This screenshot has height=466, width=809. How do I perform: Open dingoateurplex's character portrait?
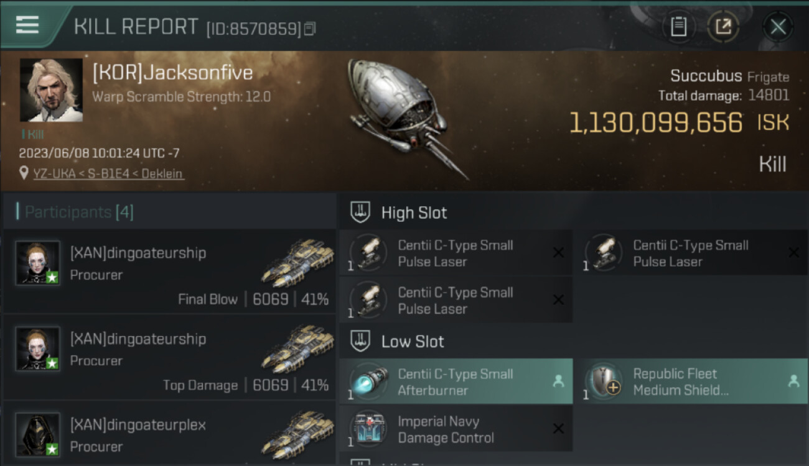tap(38, 434)
